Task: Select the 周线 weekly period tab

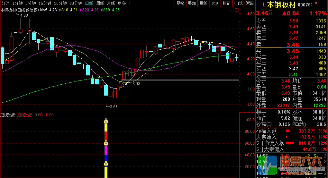Action: click(100, 3)
